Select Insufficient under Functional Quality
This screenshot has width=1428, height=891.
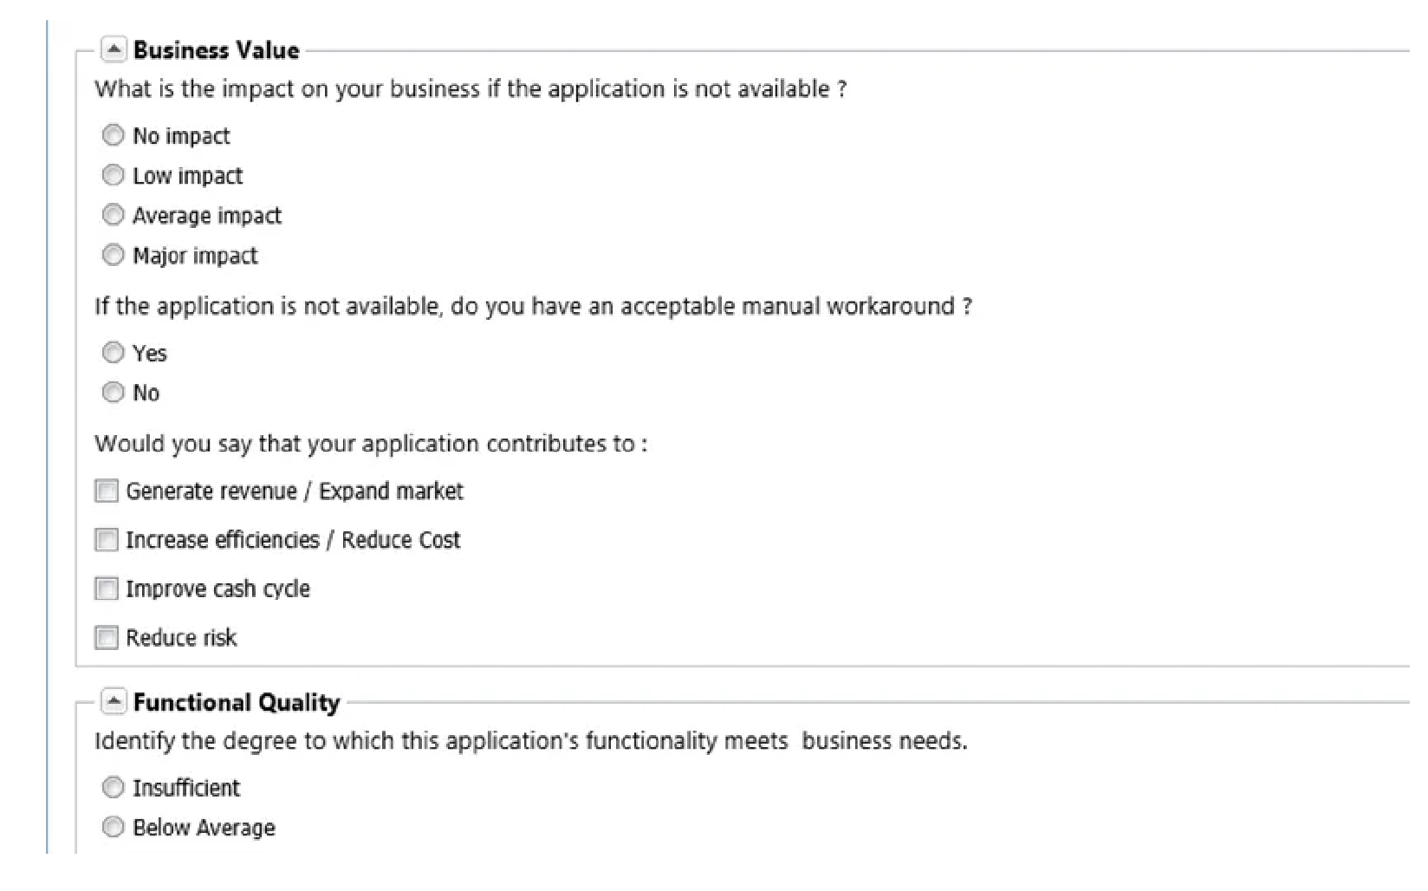click(113, 787)
